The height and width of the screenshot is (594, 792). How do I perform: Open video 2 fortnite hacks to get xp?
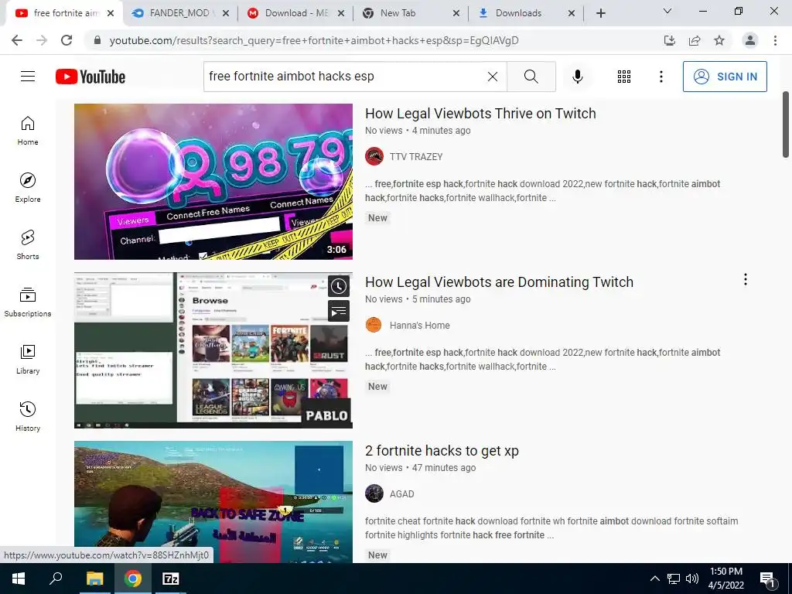[442, 451]
